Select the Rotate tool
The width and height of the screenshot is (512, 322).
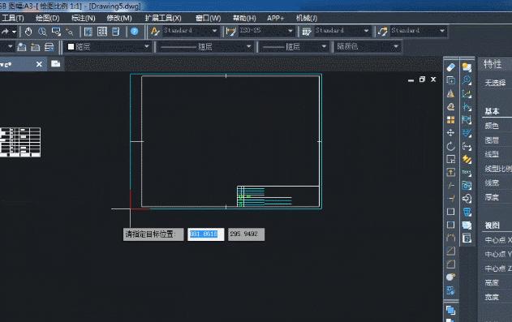point(450,146)
